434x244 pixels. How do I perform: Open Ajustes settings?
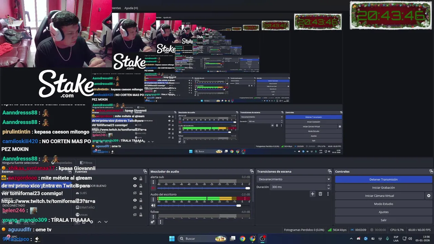(x=383, y=212)
